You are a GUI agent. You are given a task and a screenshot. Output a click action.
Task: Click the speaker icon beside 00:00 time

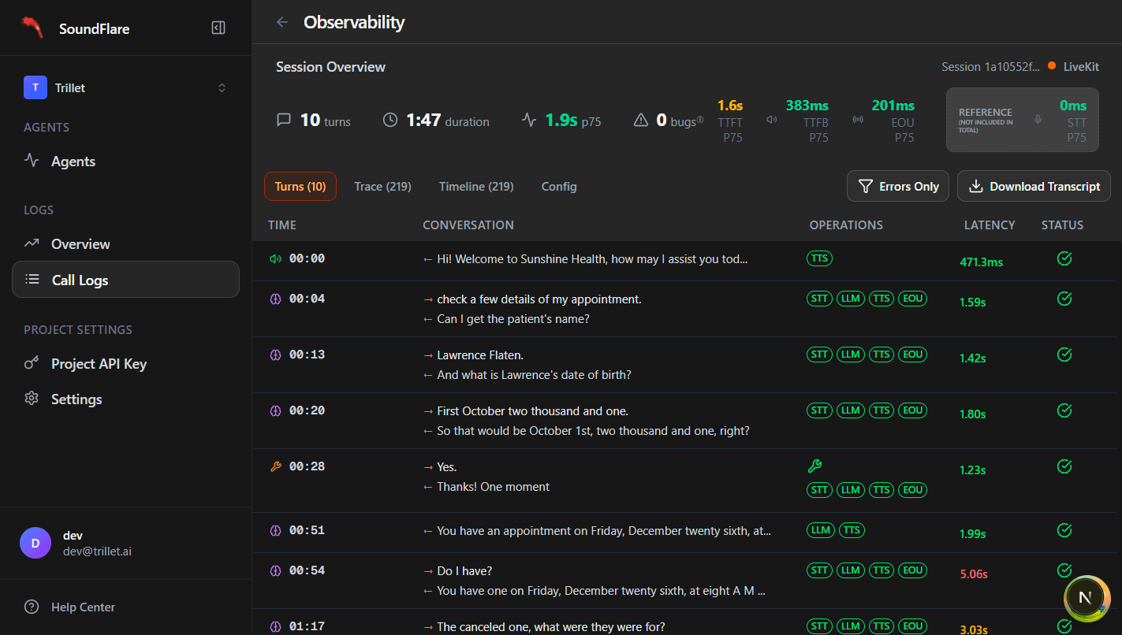[x=275, y=258]
